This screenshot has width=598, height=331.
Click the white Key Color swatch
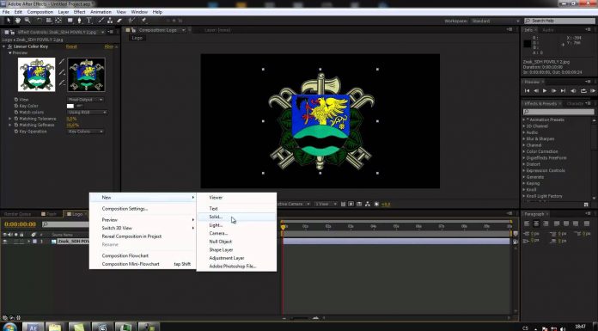click(x=70, y=106)
